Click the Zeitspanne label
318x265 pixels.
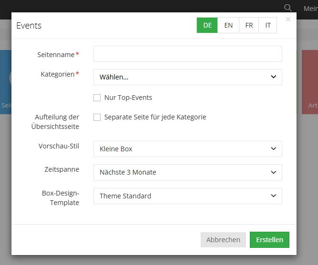point(62,169)
